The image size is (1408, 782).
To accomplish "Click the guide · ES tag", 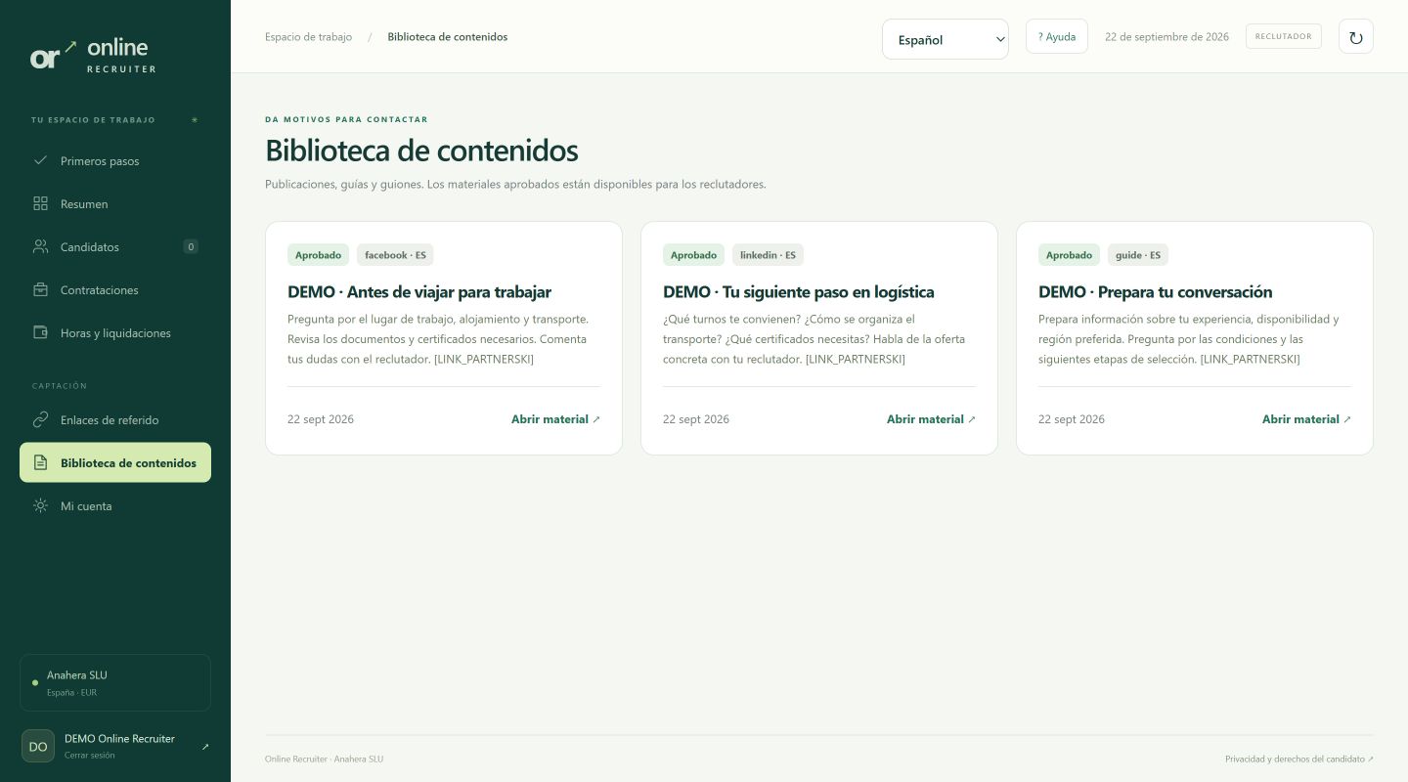I will (1137, 255).
